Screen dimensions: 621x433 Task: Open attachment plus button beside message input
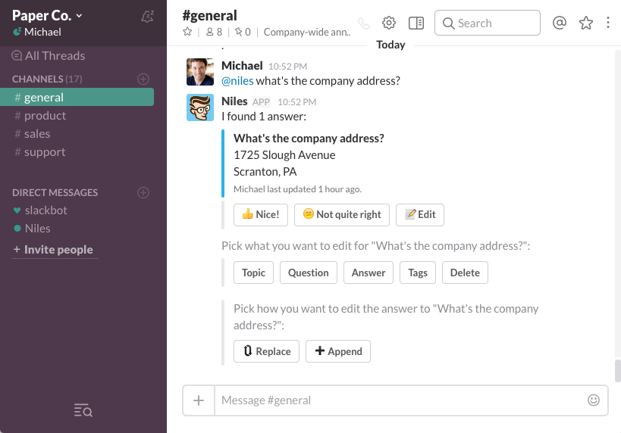(x=199, y=400)
